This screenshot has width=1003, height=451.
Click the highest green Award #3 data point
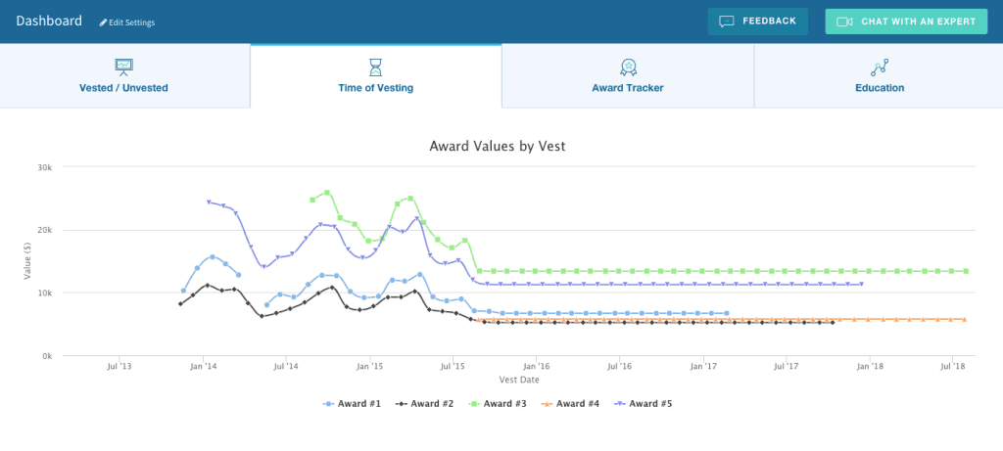[327, 193]
